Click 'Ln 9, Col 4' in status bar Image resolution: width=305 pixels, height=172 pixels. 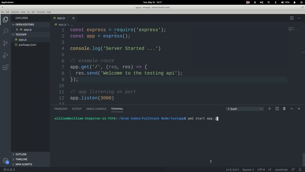(x=232, y=170)
